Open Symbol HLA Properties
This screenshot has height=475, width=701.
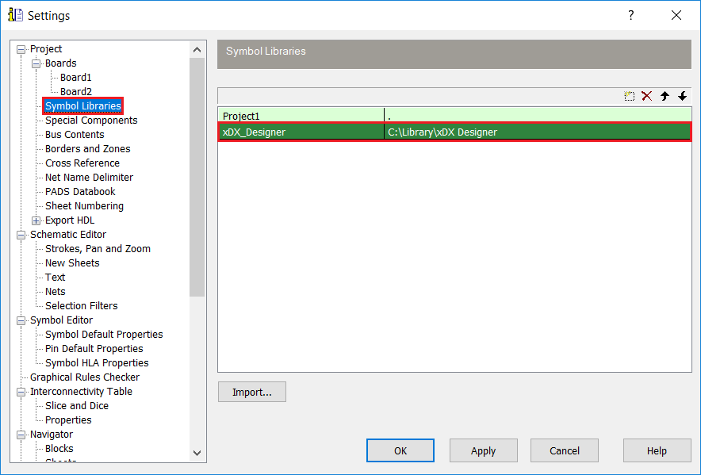coord(97,363)
